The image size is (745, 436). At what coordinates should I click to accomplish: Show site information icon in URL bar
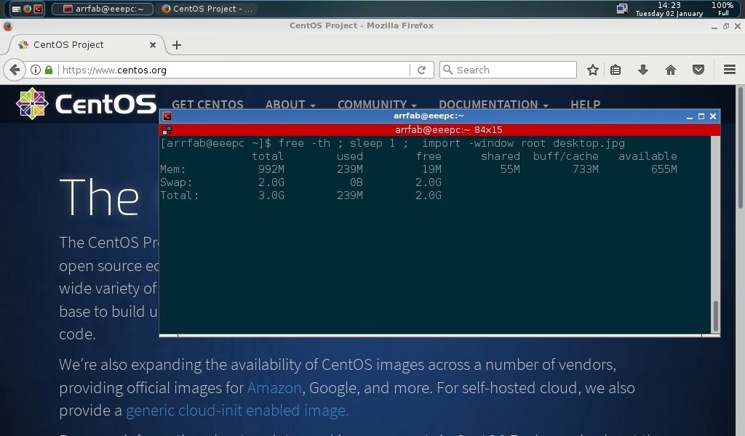tap(36, 70)
